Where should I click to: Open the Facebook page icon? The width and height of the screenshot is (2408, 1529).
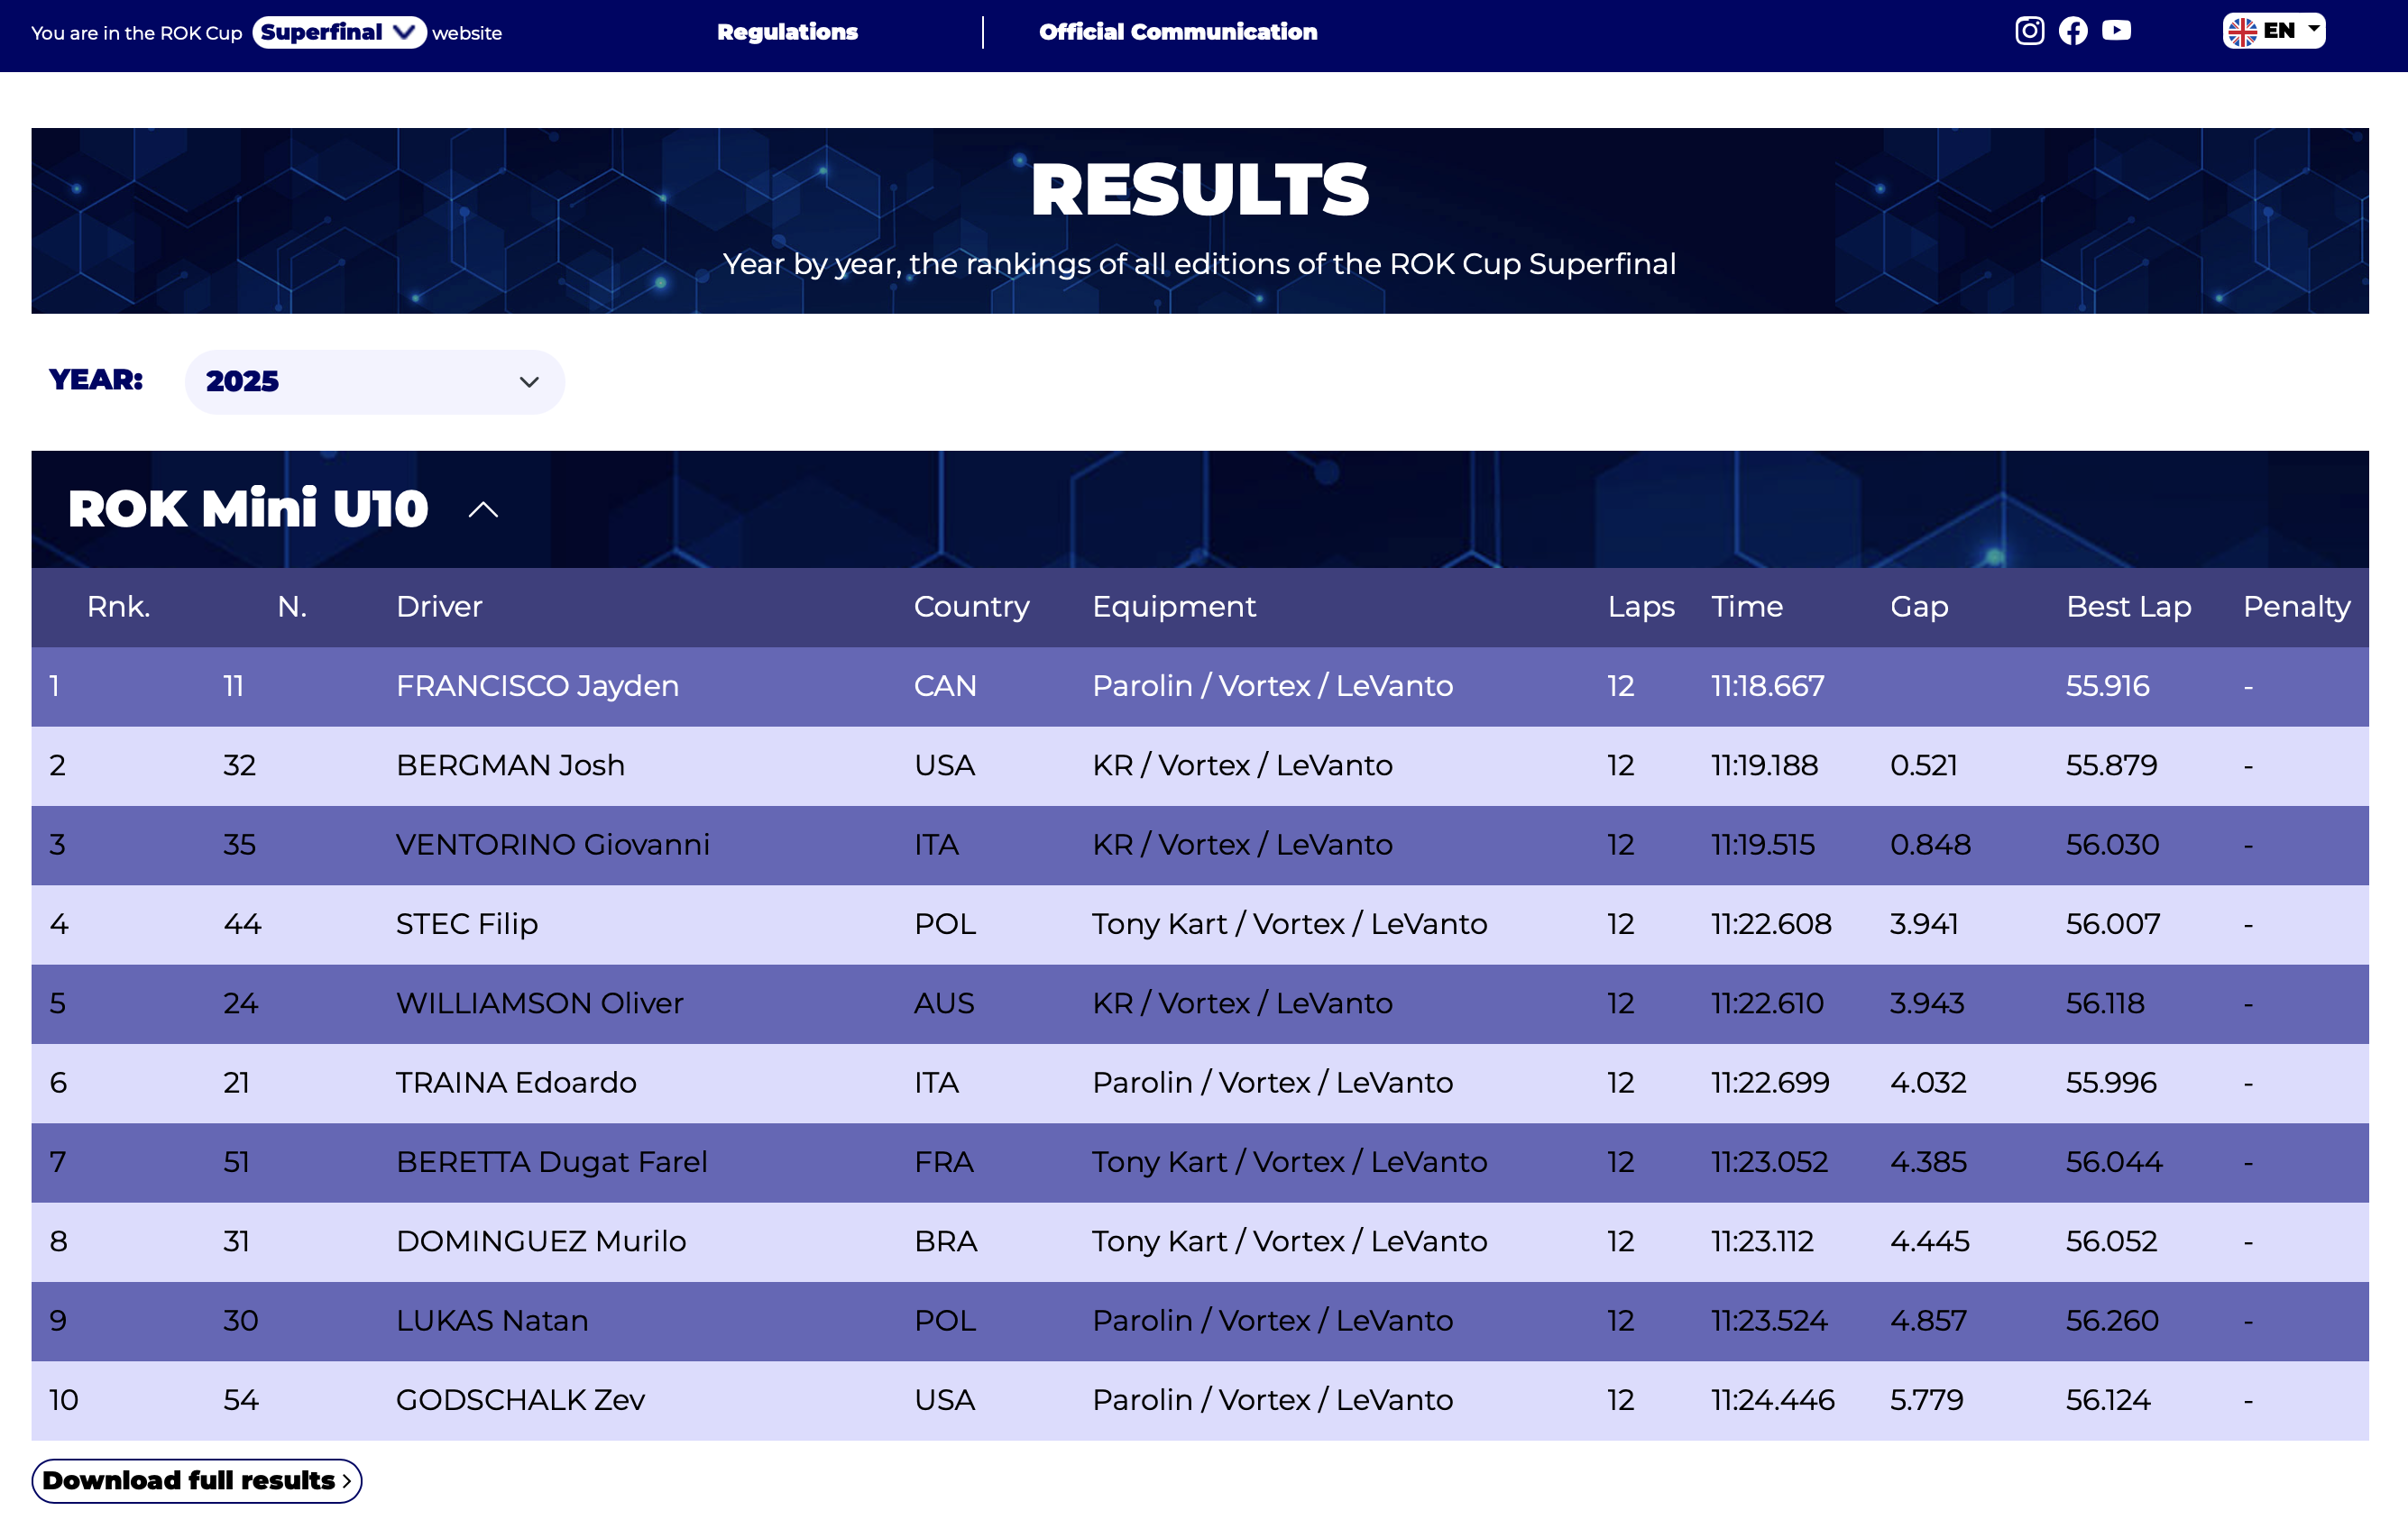(2073, 31)
